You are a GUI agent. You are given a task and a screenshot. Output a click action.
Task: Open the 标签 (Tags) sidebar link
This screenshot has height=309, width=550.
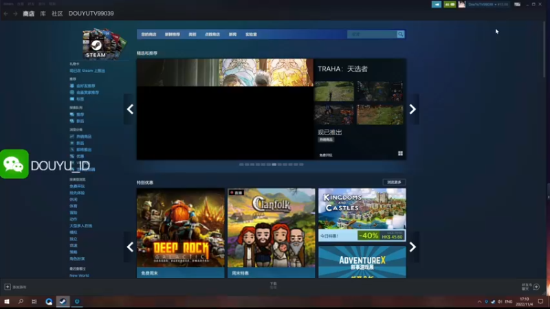click(80, 99)
